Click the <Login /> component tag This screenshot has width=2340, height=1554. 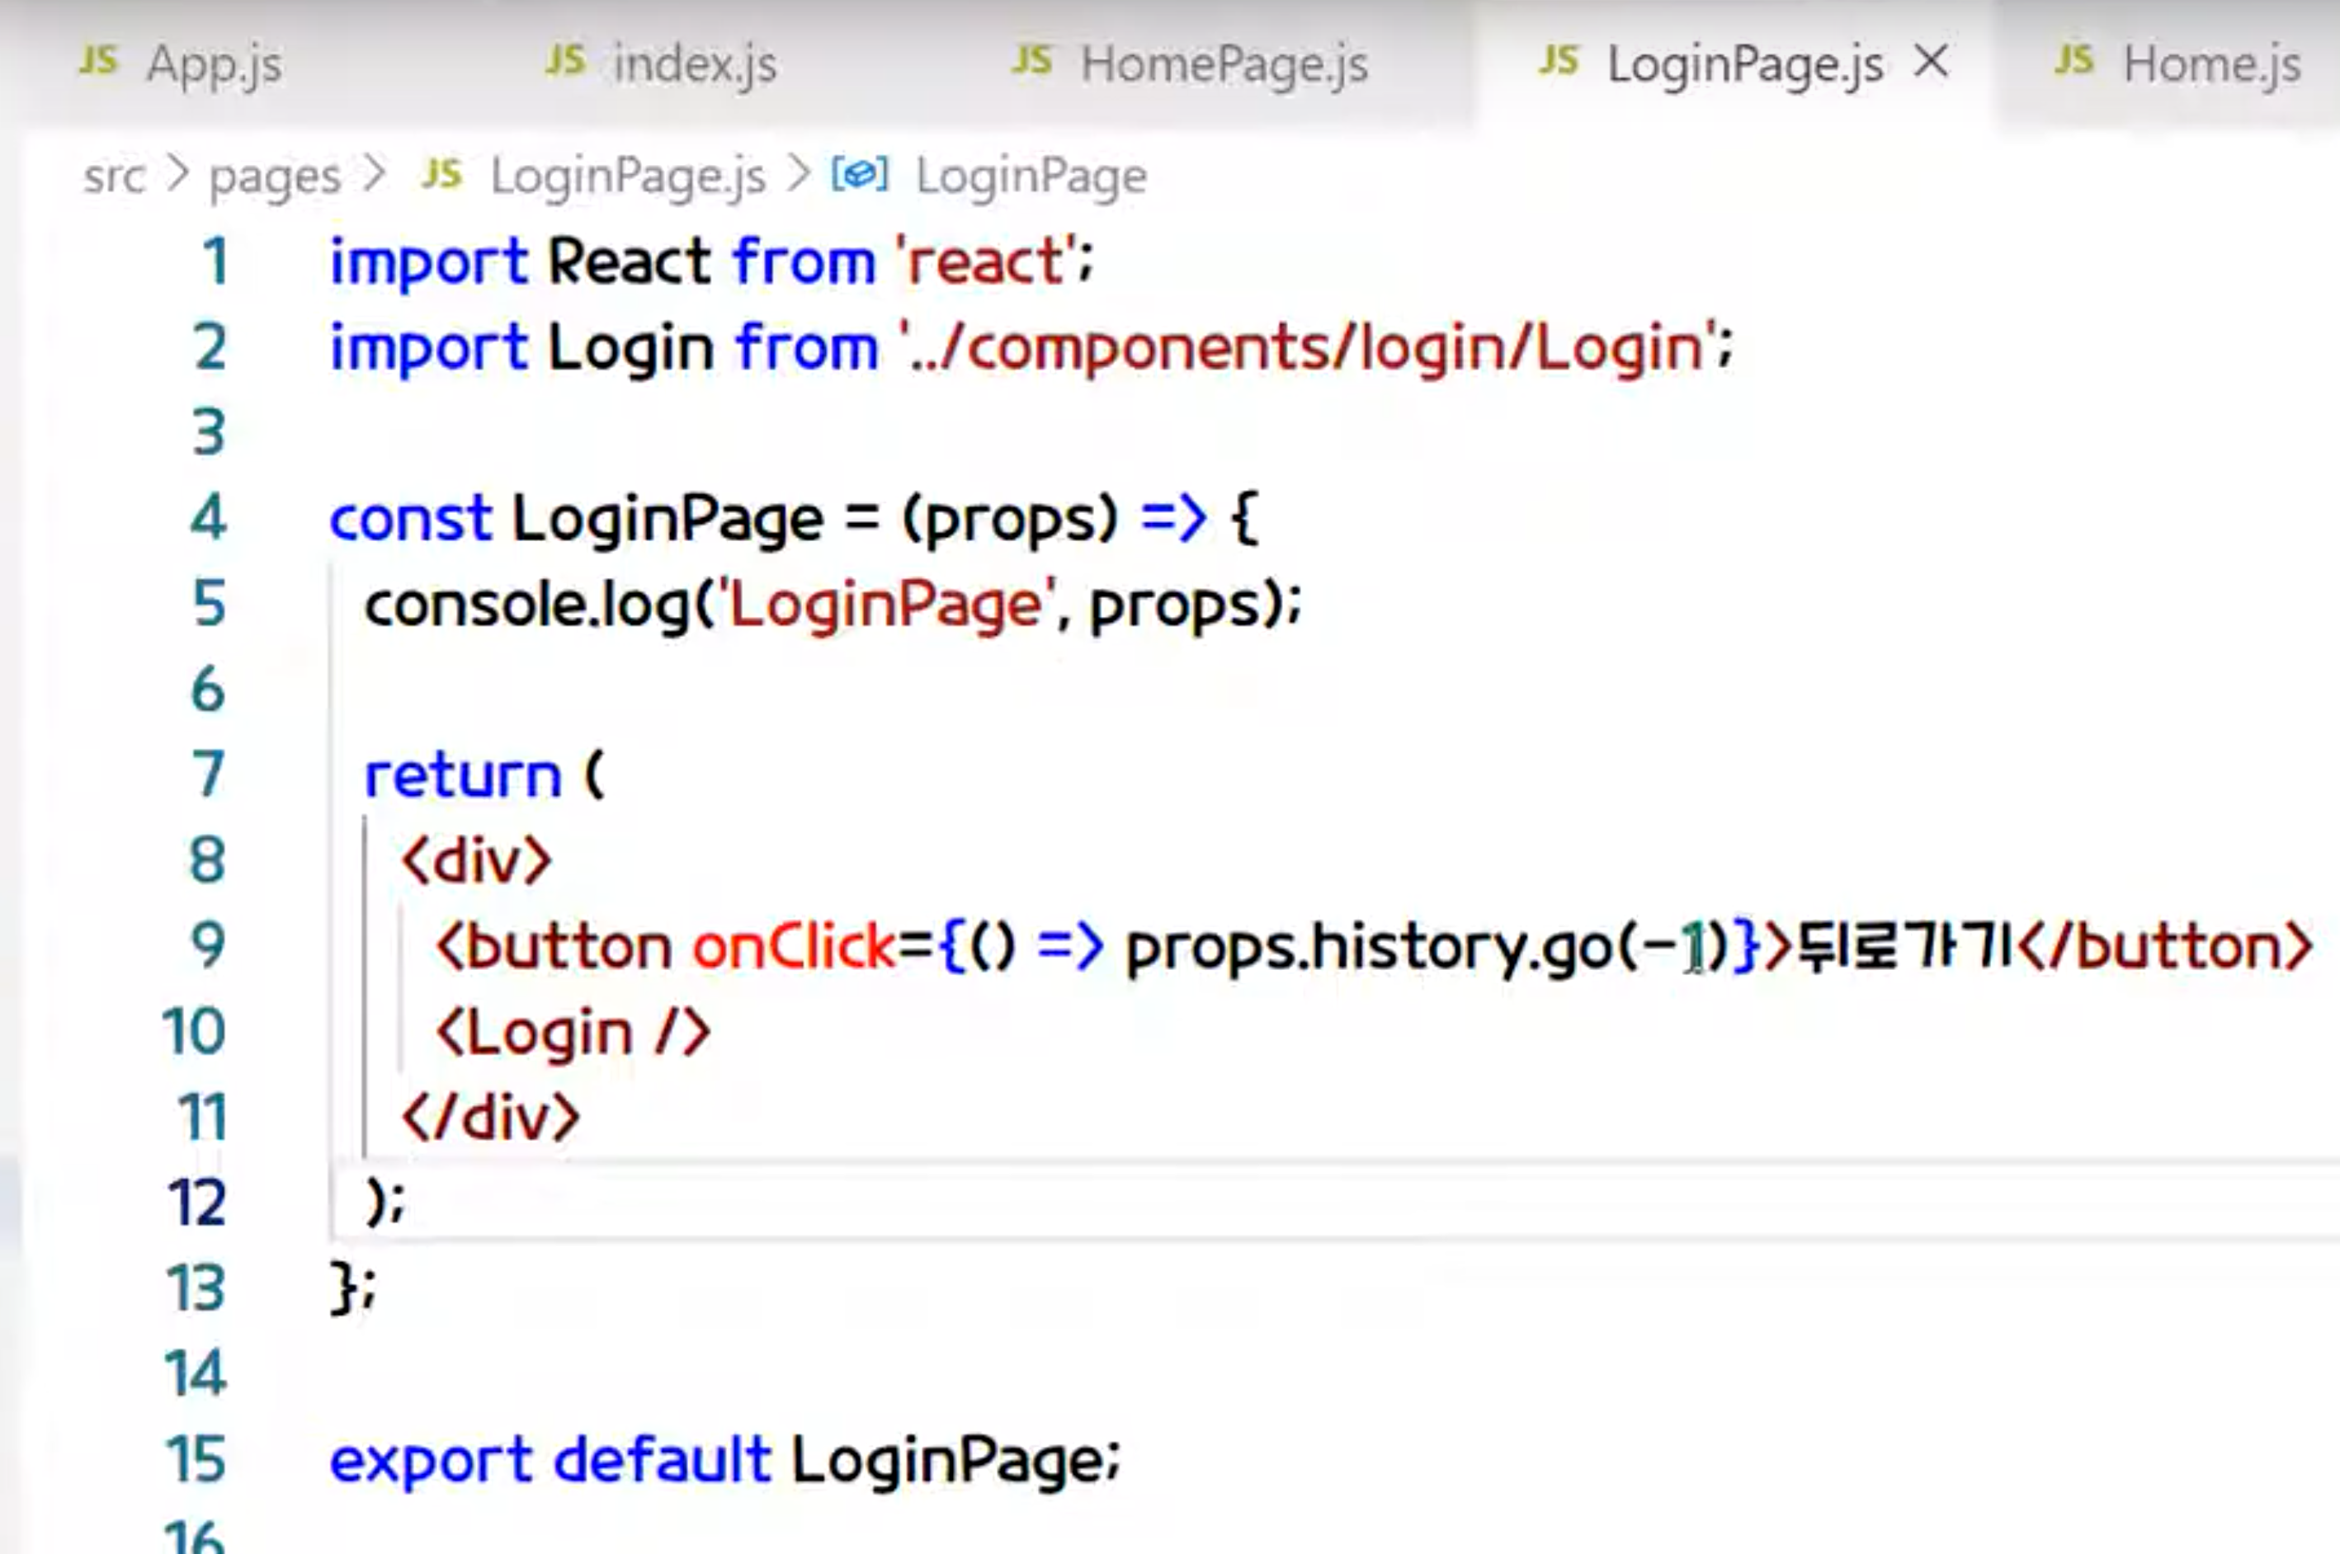tap(573, 1033)
